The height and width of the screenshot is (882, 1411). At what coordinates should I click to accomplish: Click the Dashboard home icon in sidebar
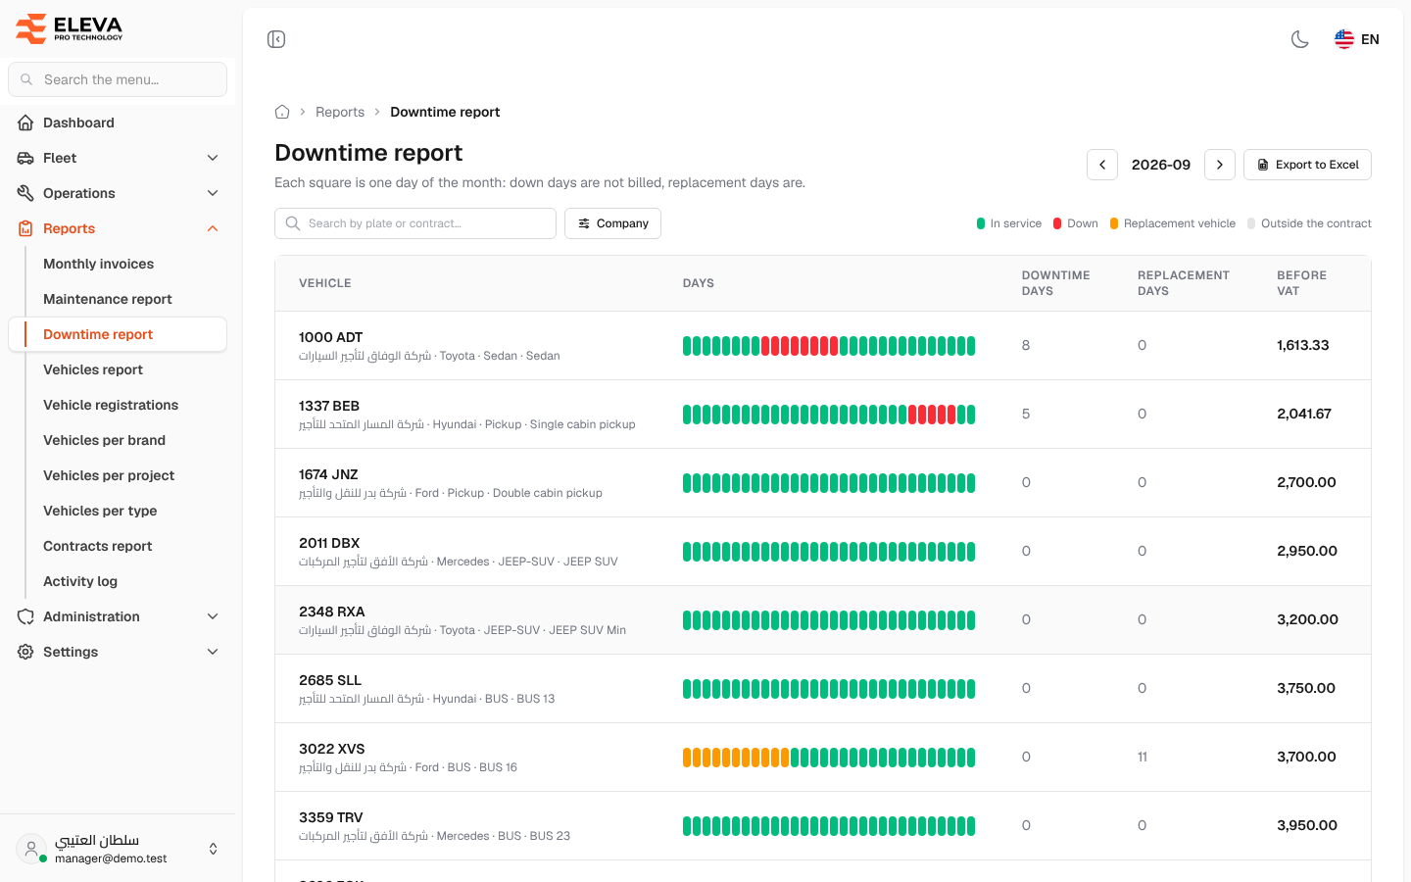25,122
